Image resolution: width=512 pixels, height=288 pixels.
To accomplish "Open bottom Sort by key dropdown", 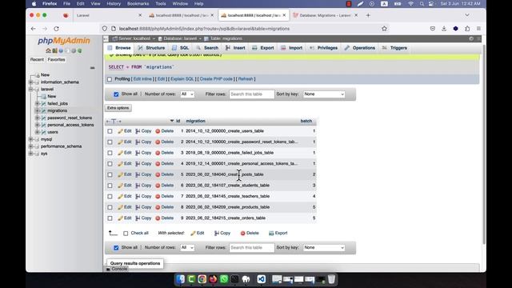I will coord(323,247).
